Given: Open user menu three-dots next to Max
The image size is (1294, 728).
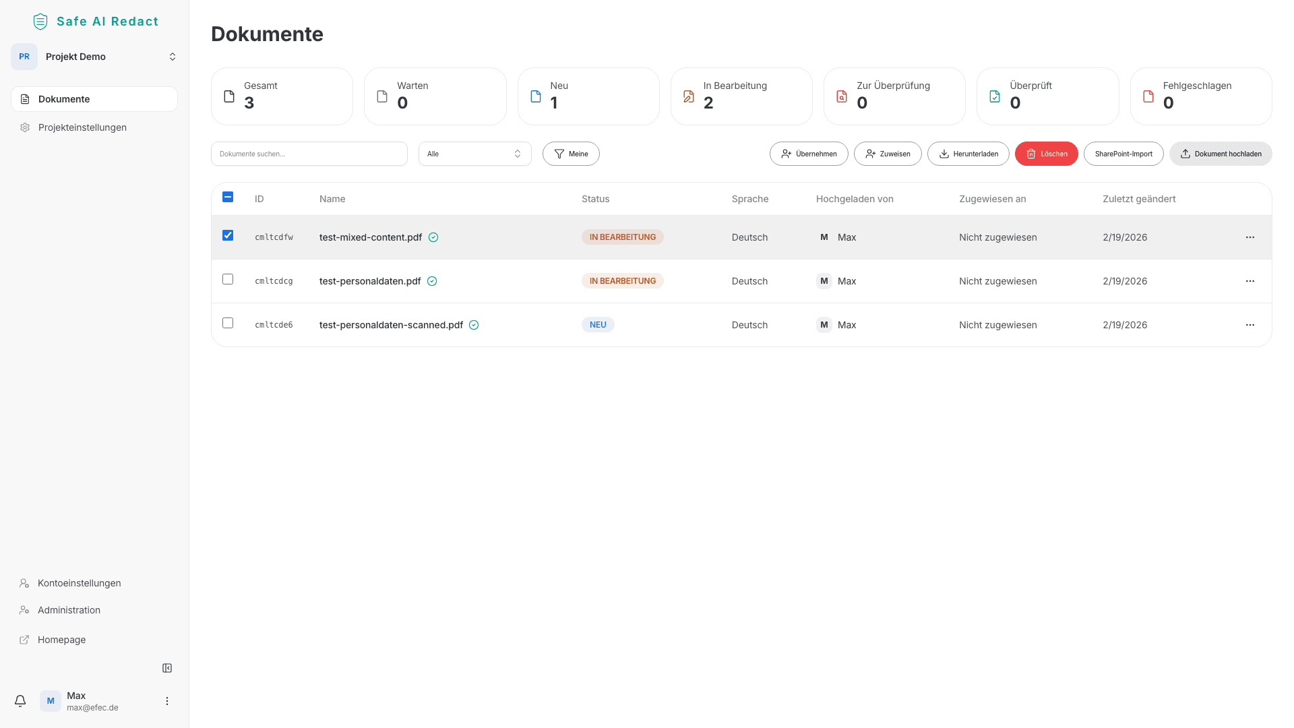Looking at the screenshot, I should click(x=167, y=701).
